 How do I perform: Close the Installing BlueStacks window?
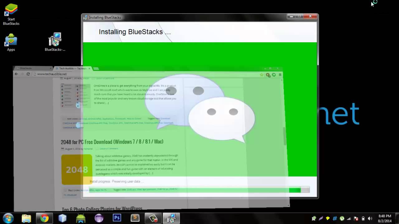(310, 16)
